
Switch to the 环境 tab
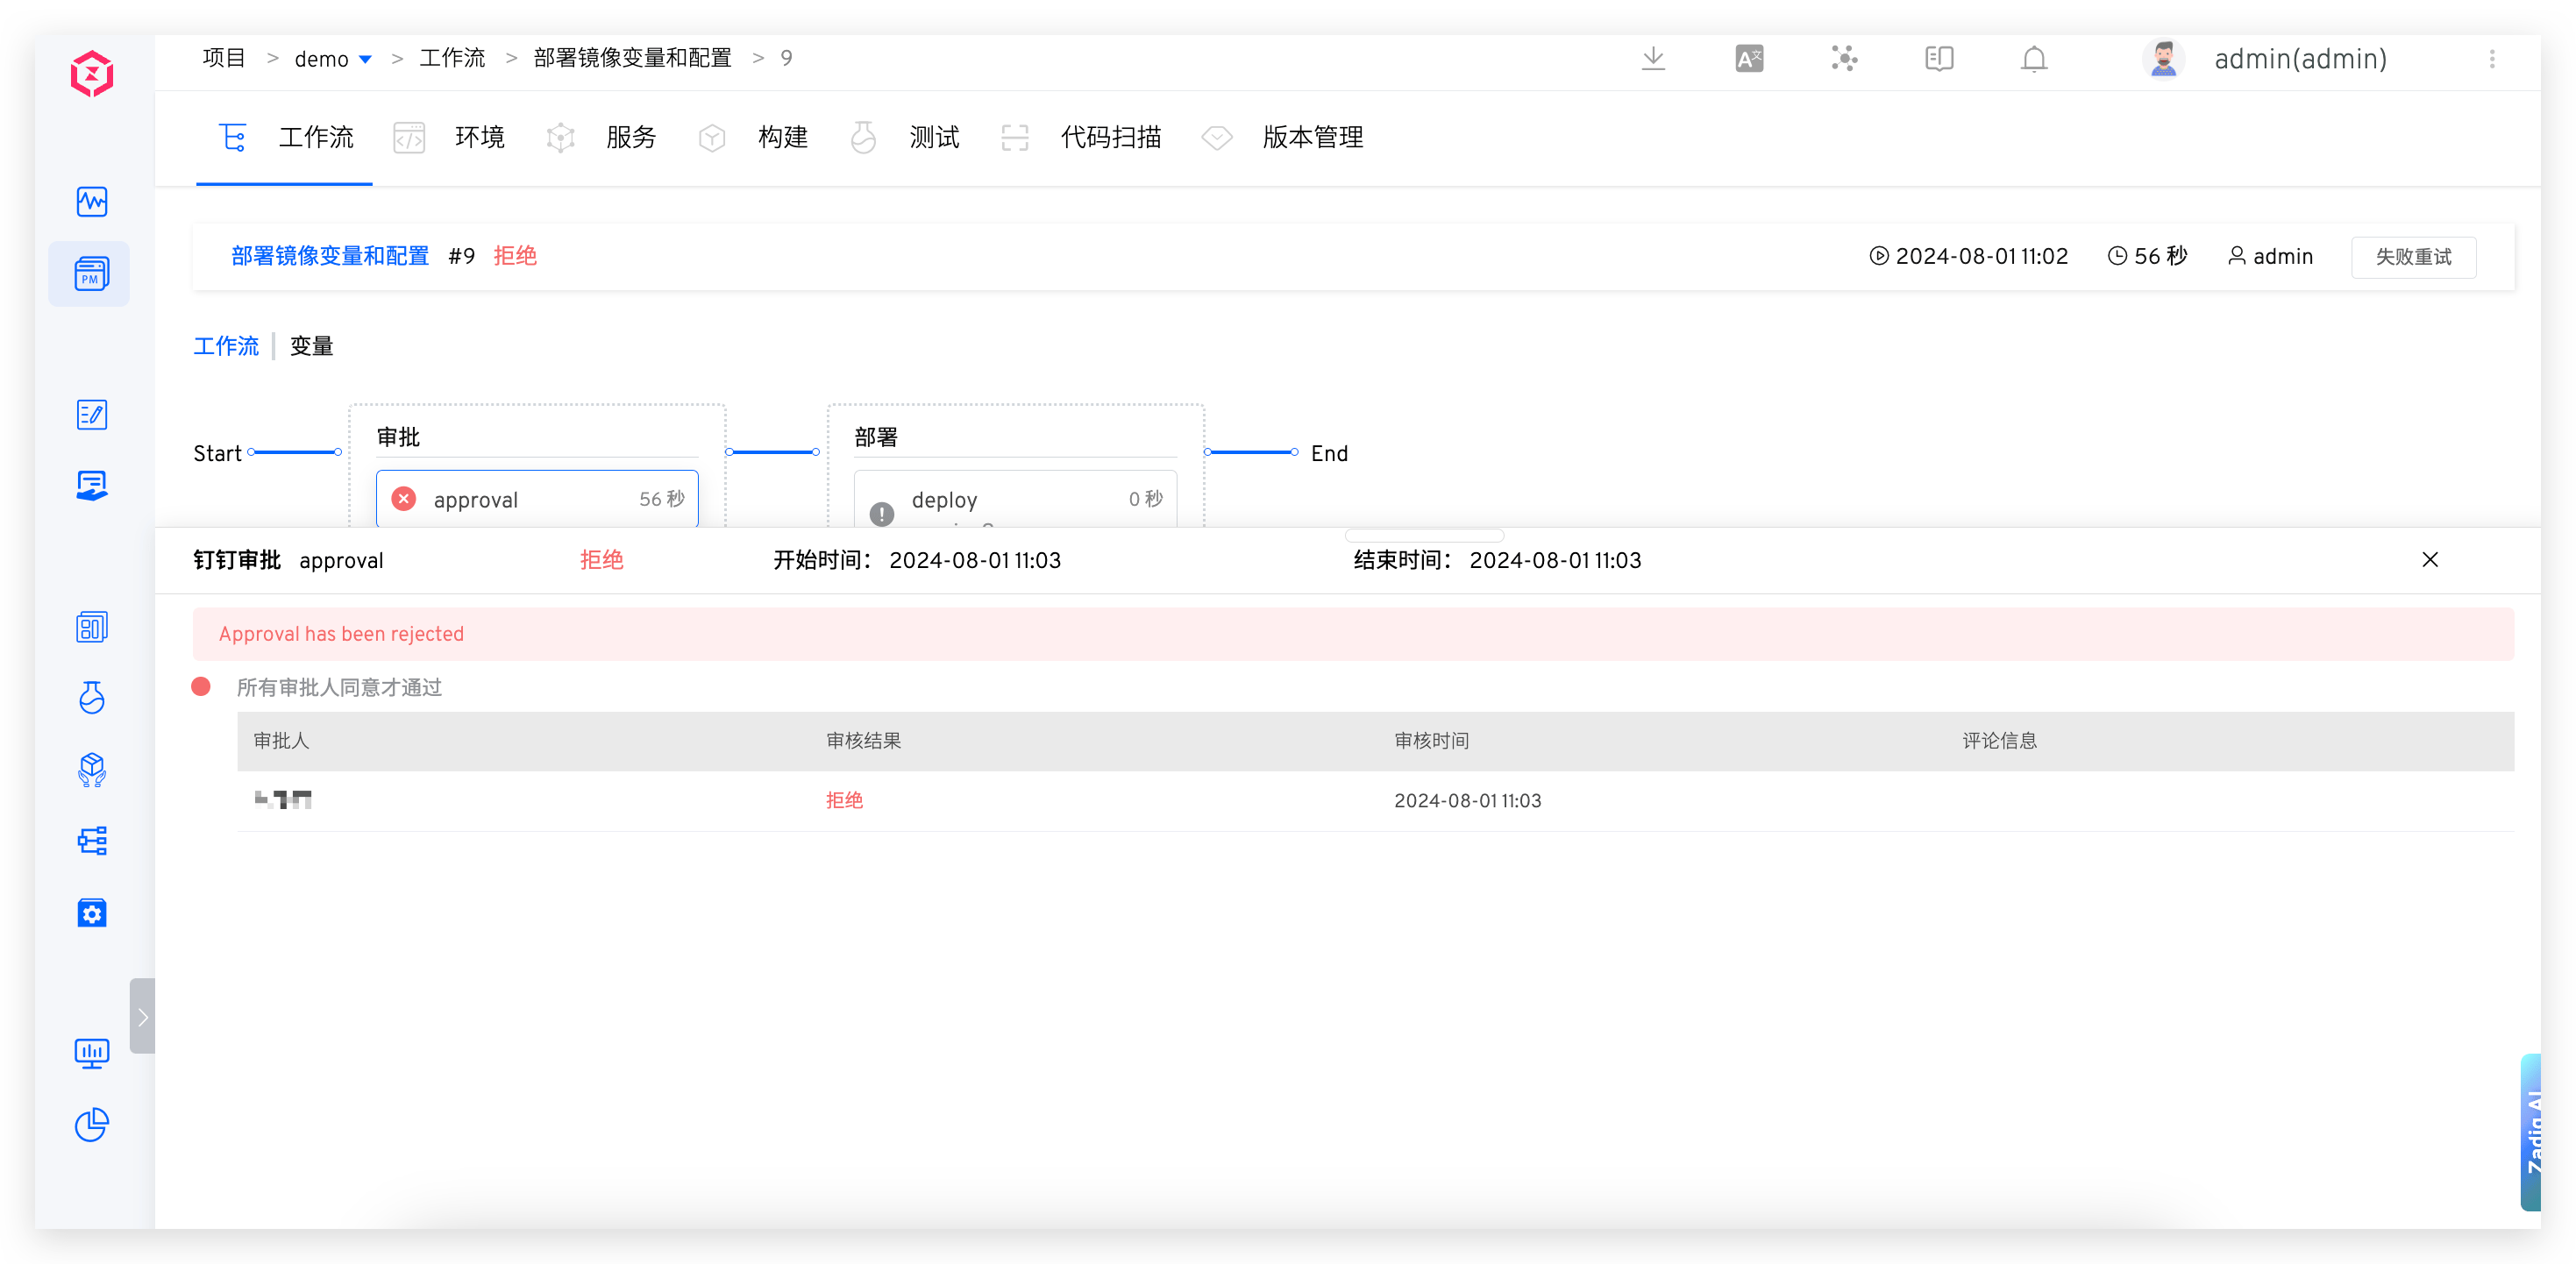(480, 138)
